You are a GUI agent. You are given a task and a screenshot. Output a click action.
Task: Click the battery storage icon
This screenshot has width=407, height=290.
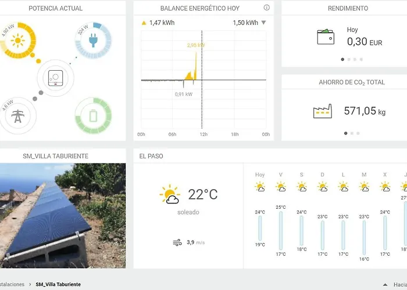pyautogui.click(x=93, y=116)
